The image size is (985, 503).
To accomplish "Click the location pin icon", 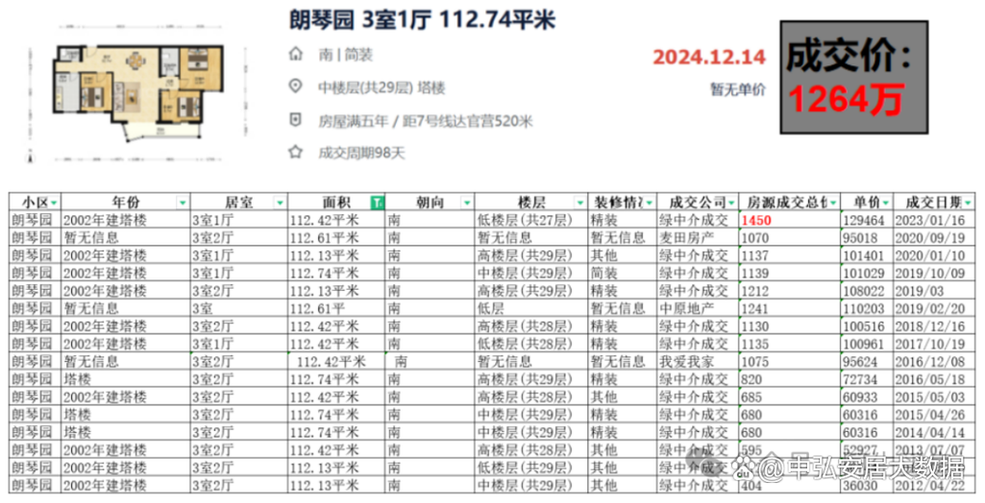I will 296,86.
